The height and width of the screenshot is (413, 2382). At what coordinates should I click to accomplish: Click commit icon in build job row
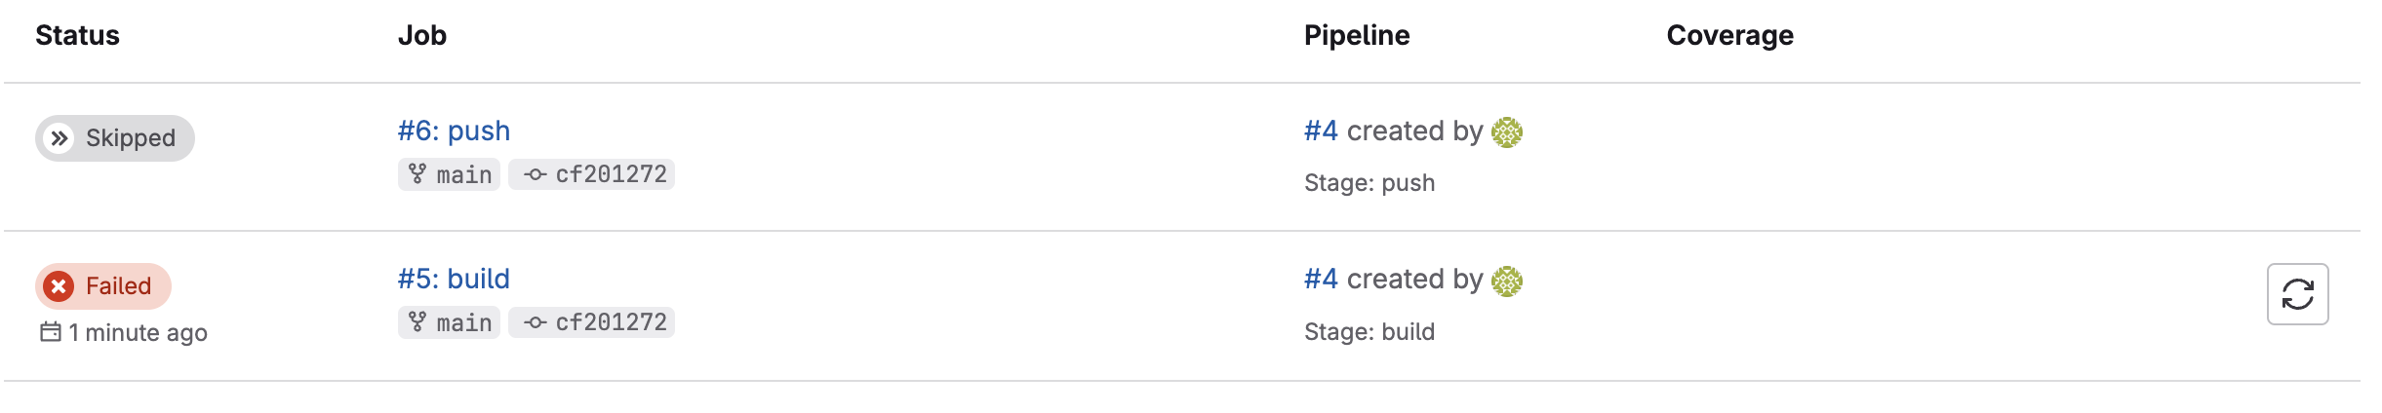(535, 322)
